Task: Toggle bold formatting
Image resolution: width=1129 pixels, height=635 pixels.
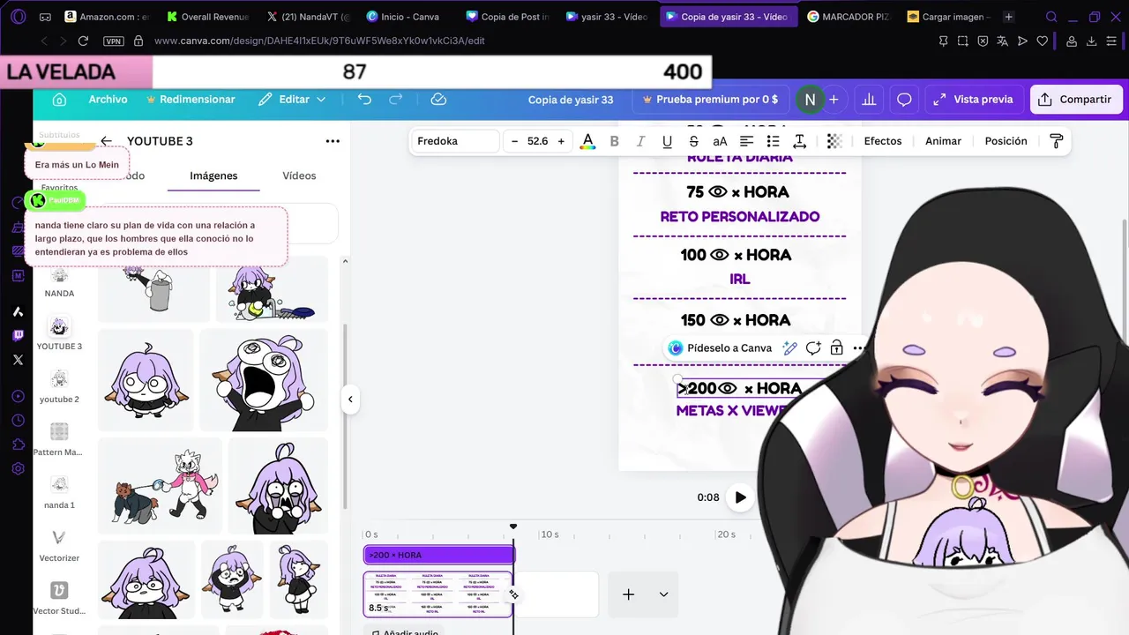Action: [614, 141]
